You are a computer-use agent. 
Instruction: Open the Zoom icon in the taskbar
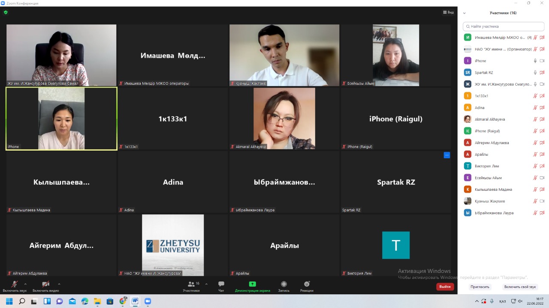click(148, 301)
